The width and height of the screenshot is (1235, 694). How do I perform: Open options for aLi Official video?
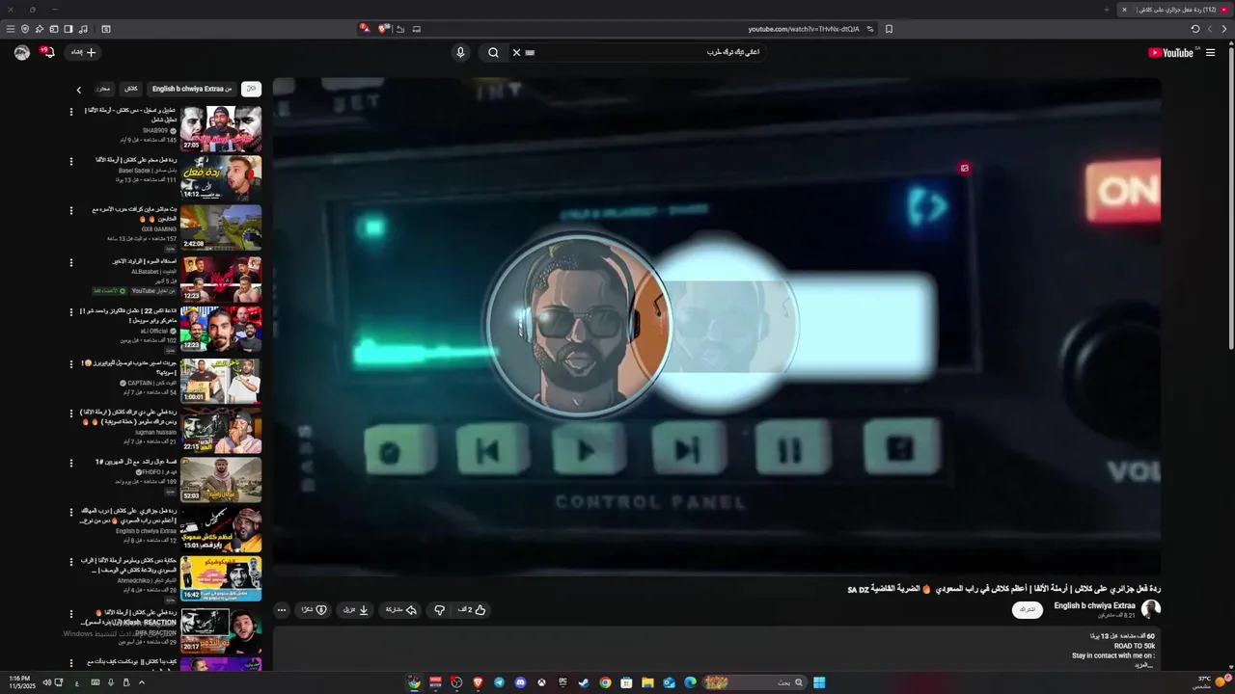70,312
